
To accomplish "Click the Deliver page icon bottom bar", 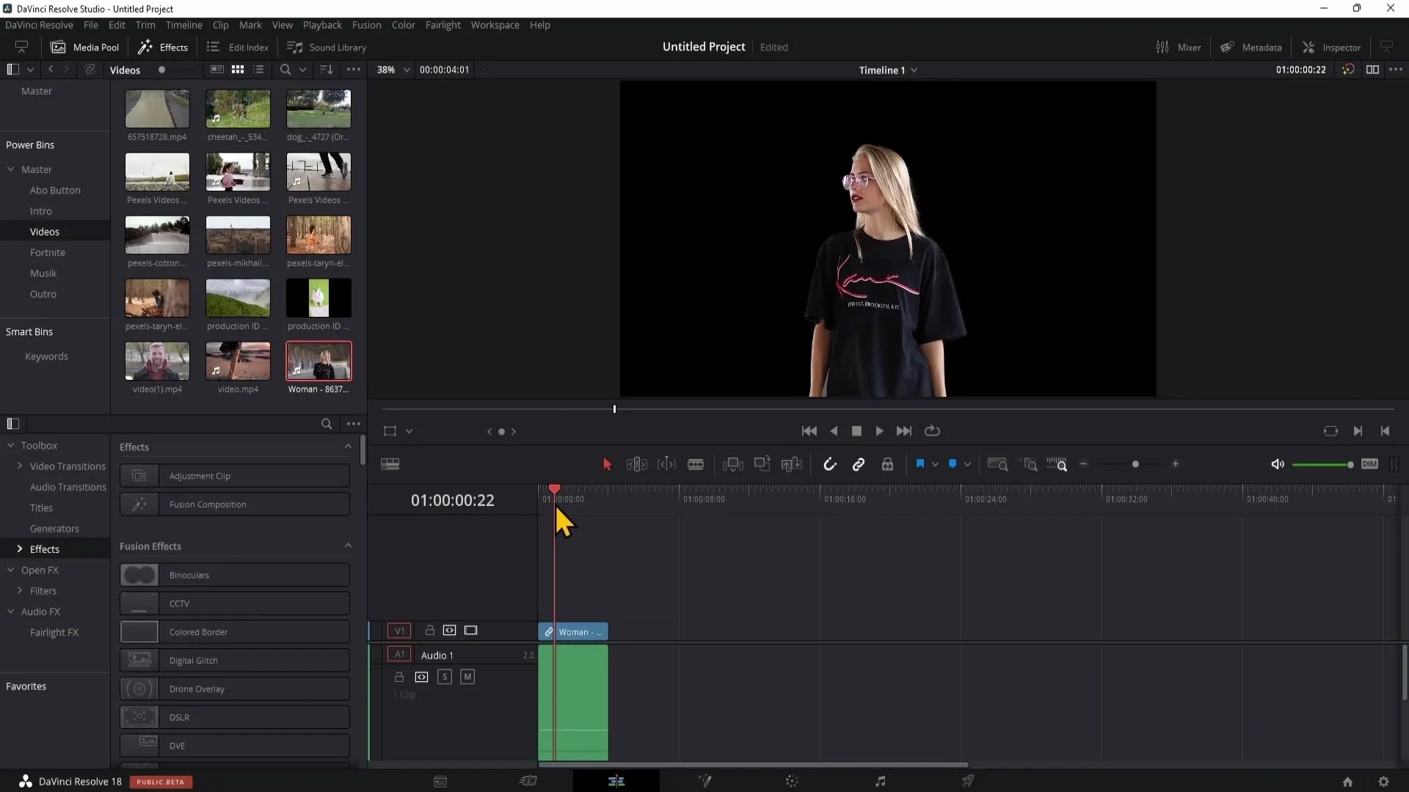I will pos(969,780).
